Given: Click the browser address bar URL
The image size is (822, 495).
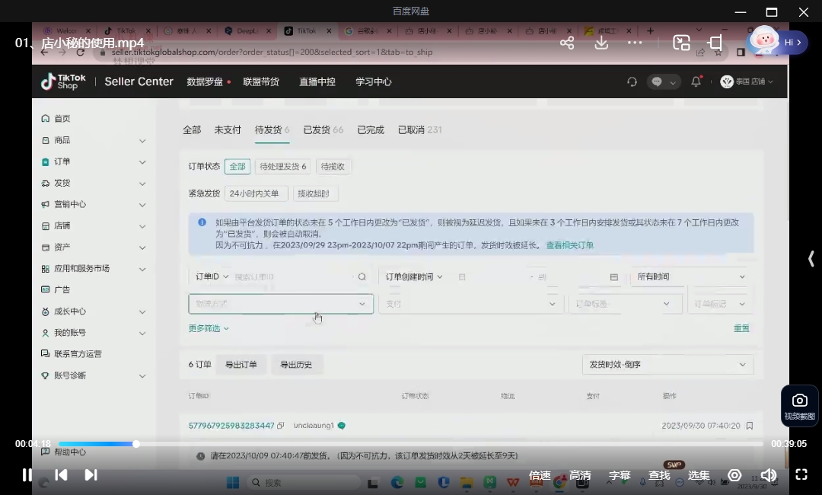Looking at the screenshot, I should (x=272, y=52).
